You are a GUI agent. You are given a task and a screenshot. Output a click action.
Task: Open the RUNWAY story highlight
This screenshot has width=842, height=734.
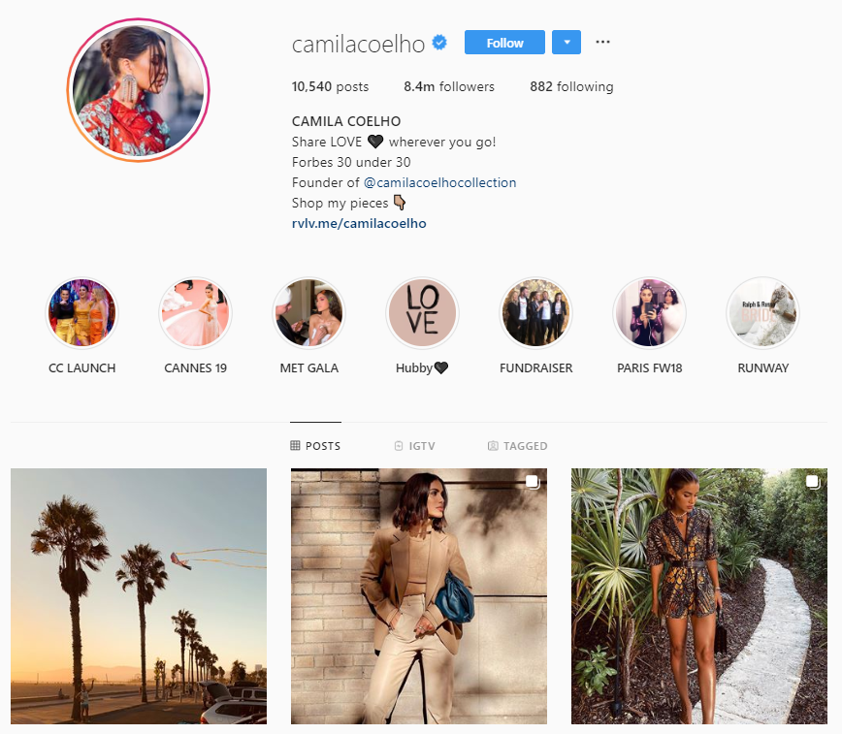(762, 313)
